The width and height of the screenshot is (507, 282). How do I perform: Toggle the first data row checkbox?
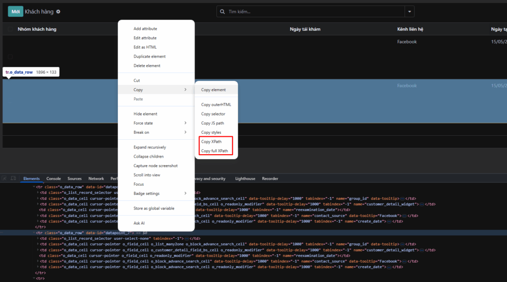click(10, 56)
